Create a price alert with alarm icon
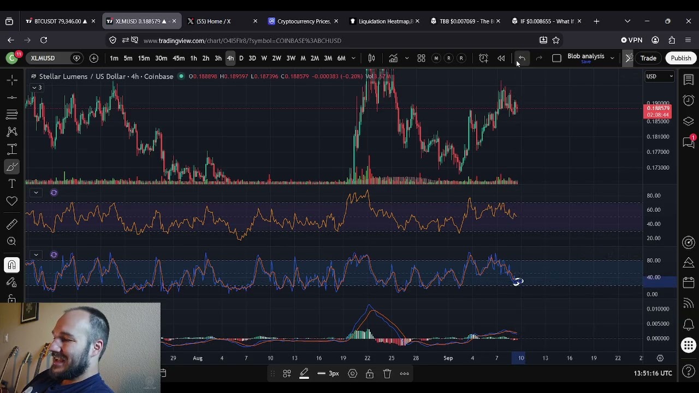This screenshot has width=699, height=393. pos(483,58)
